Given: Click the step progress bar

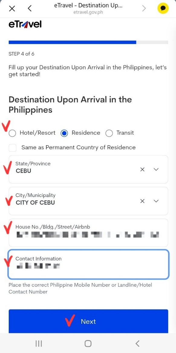Looking at the screenshot, I should tap(88, 42).
